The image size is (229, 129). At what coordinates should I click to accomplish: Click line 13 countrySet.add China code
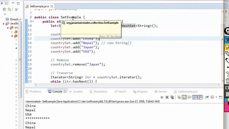(x=75, y=39)
